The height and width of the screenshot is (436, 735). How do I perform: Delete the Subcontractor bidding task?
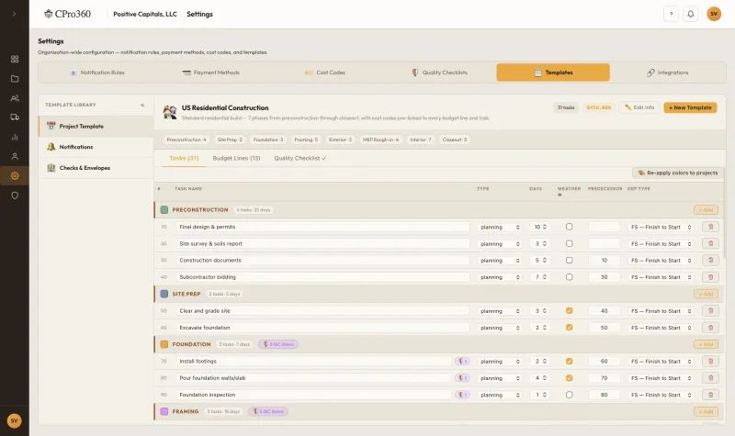click(710, 277)
